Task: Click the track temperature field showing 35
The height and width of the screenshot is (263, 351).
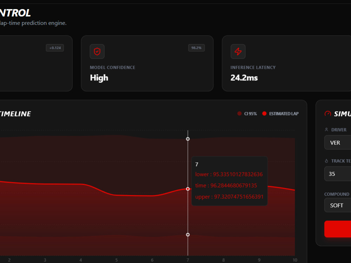Action: [338, 174]
